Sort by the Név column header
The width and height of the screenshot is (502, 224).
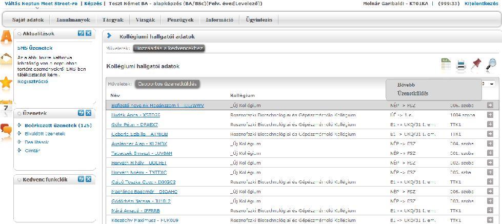pyautogui.click(x=115, y=95)
